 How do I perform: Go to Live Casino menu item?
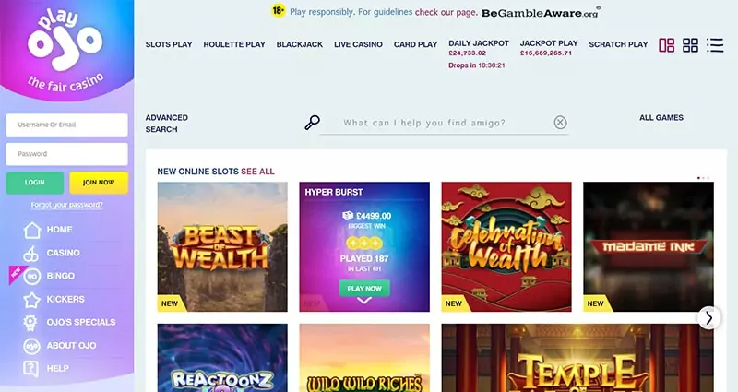click(358, 44)
